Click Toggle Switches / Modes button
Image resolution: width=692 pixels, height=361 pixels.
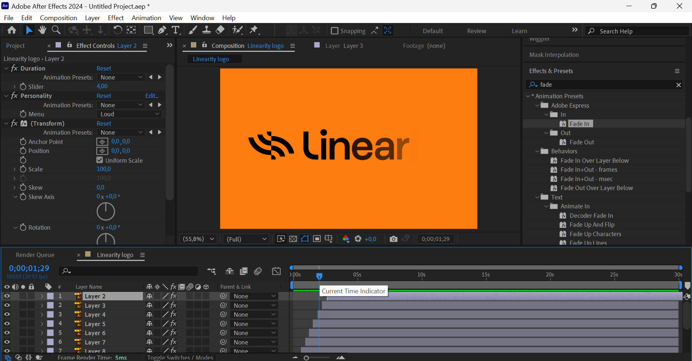pyautogui.click(x=180, y=357)
